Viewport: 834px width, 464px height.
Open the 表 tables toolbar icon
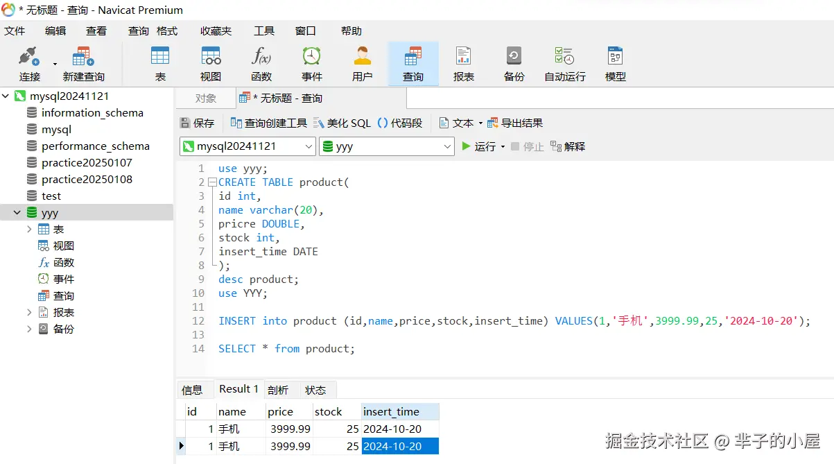click(160, 64)
